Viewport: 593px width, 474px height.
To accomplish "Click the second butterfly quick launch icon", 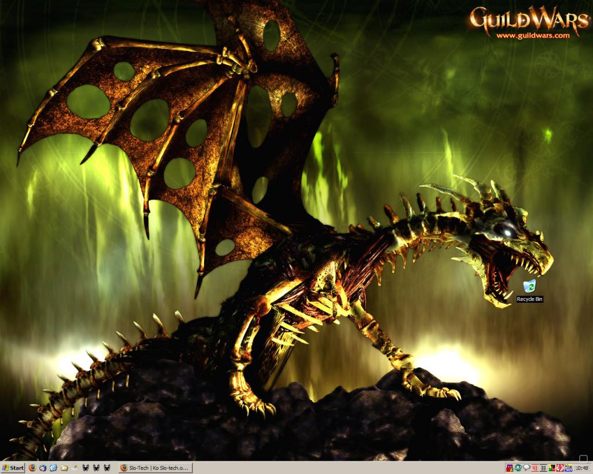I will 96,468.
